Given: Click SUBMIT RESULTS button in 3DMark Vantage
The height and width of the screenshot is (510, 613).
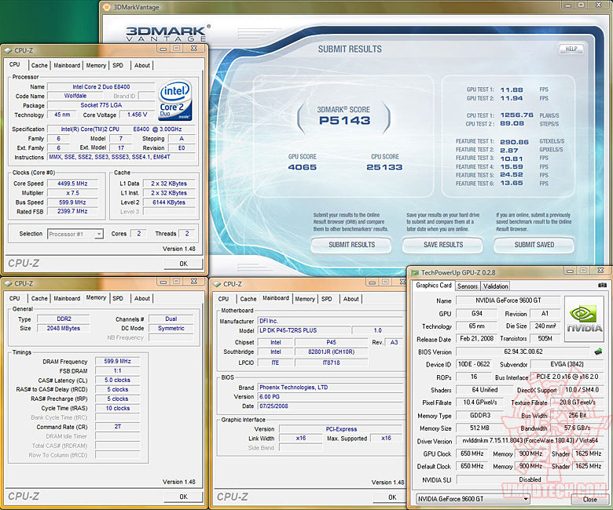Looking at the screenshot, I should point(351,245).
